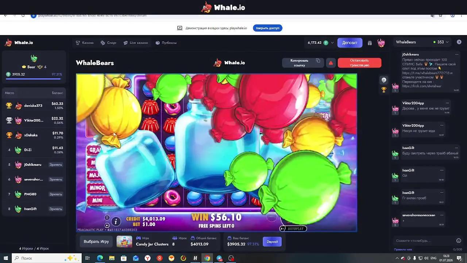Click the Candy Jar Clusters game thumbnail

pos(124,241)
